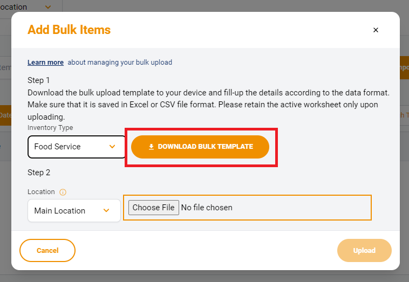Click Download Bulk Template button
This screenshot has height=282, width=409.
coord(200,147)
